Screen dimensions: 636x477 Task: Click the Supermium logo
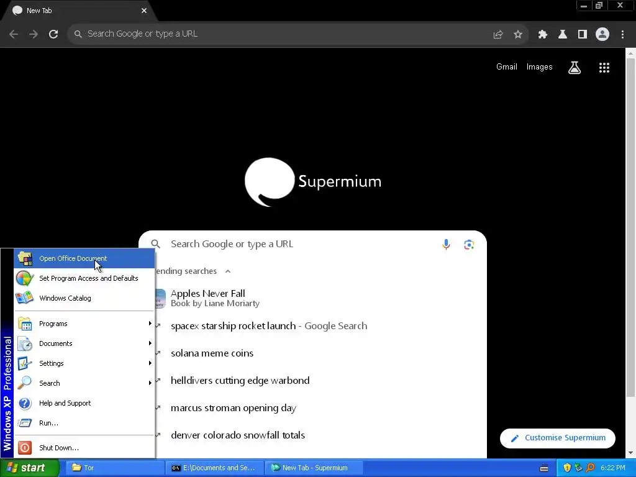[x=313, y=182]
